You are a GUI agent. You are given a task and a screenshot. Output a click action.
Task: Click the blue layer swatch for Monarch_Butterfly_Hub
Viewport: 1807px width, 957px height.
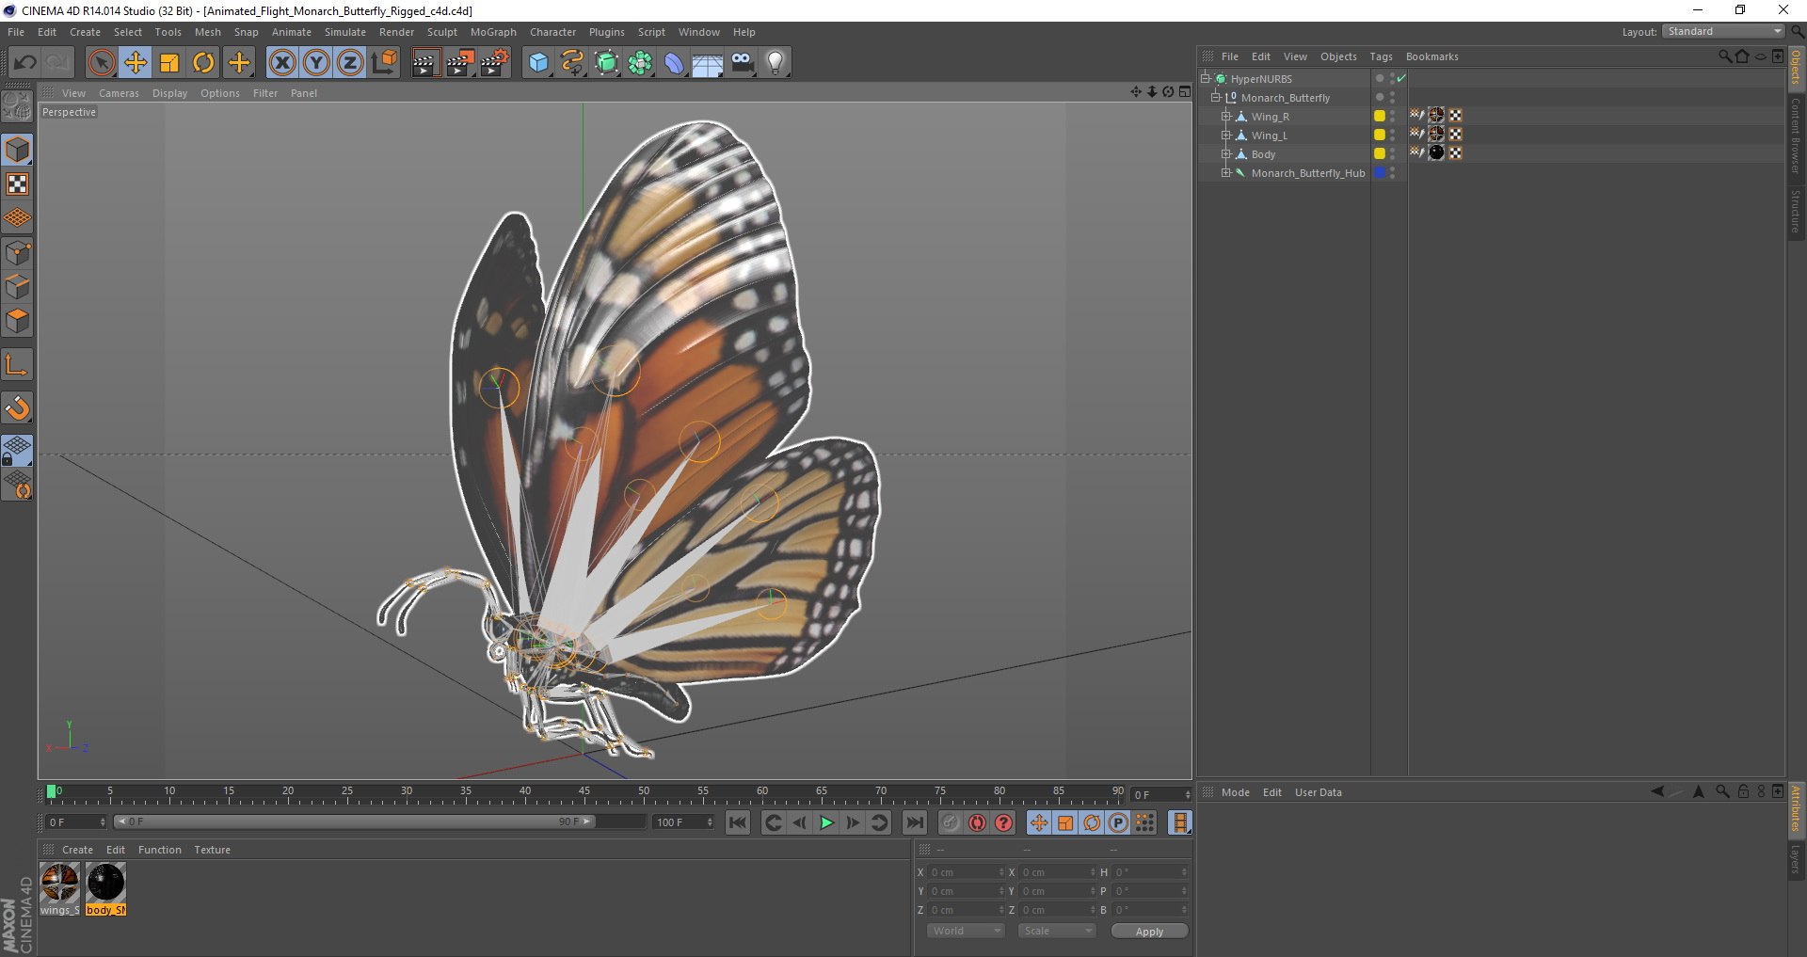[1380, 172]
